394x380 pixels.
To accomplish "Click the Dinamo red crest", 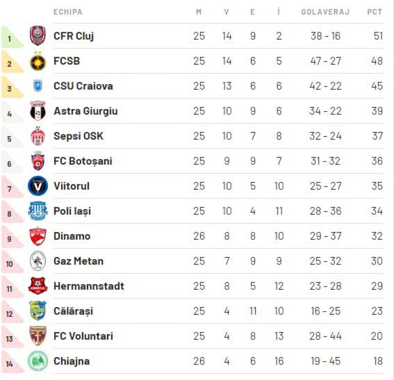I will coord(37,236).
